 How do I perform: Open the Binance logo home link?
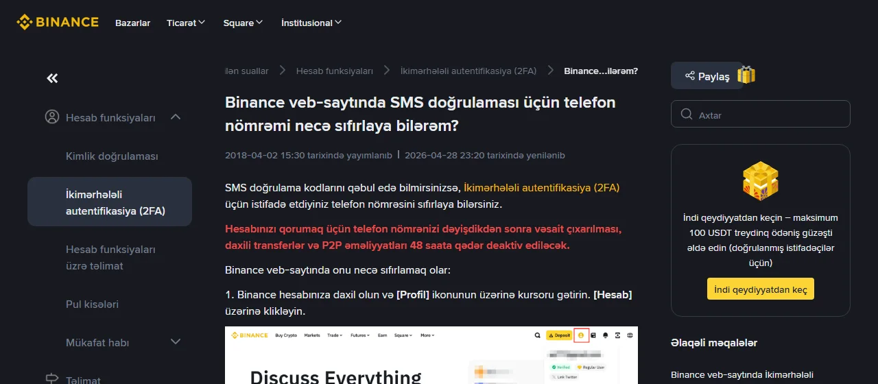click(x=58, y=23)
